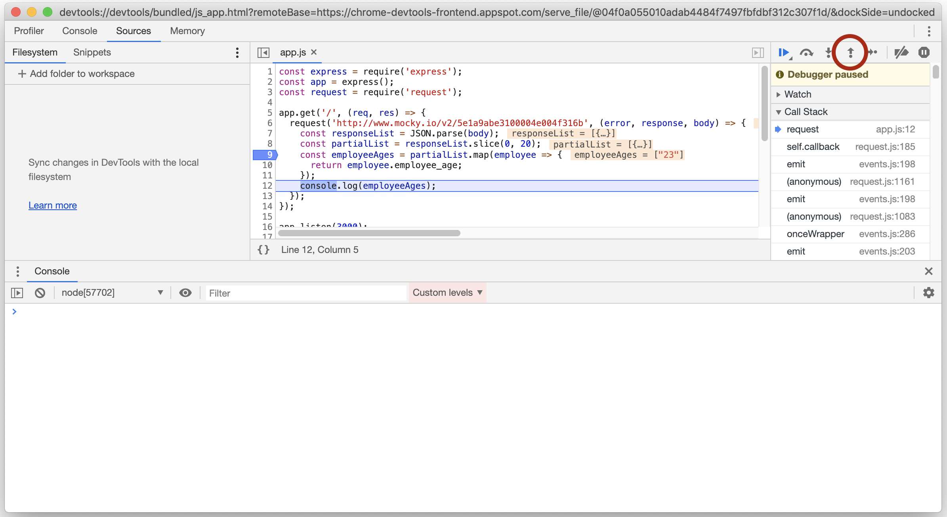Hide the navigator panel with the collapse icon
947x517 pixels.
point(263,52)
